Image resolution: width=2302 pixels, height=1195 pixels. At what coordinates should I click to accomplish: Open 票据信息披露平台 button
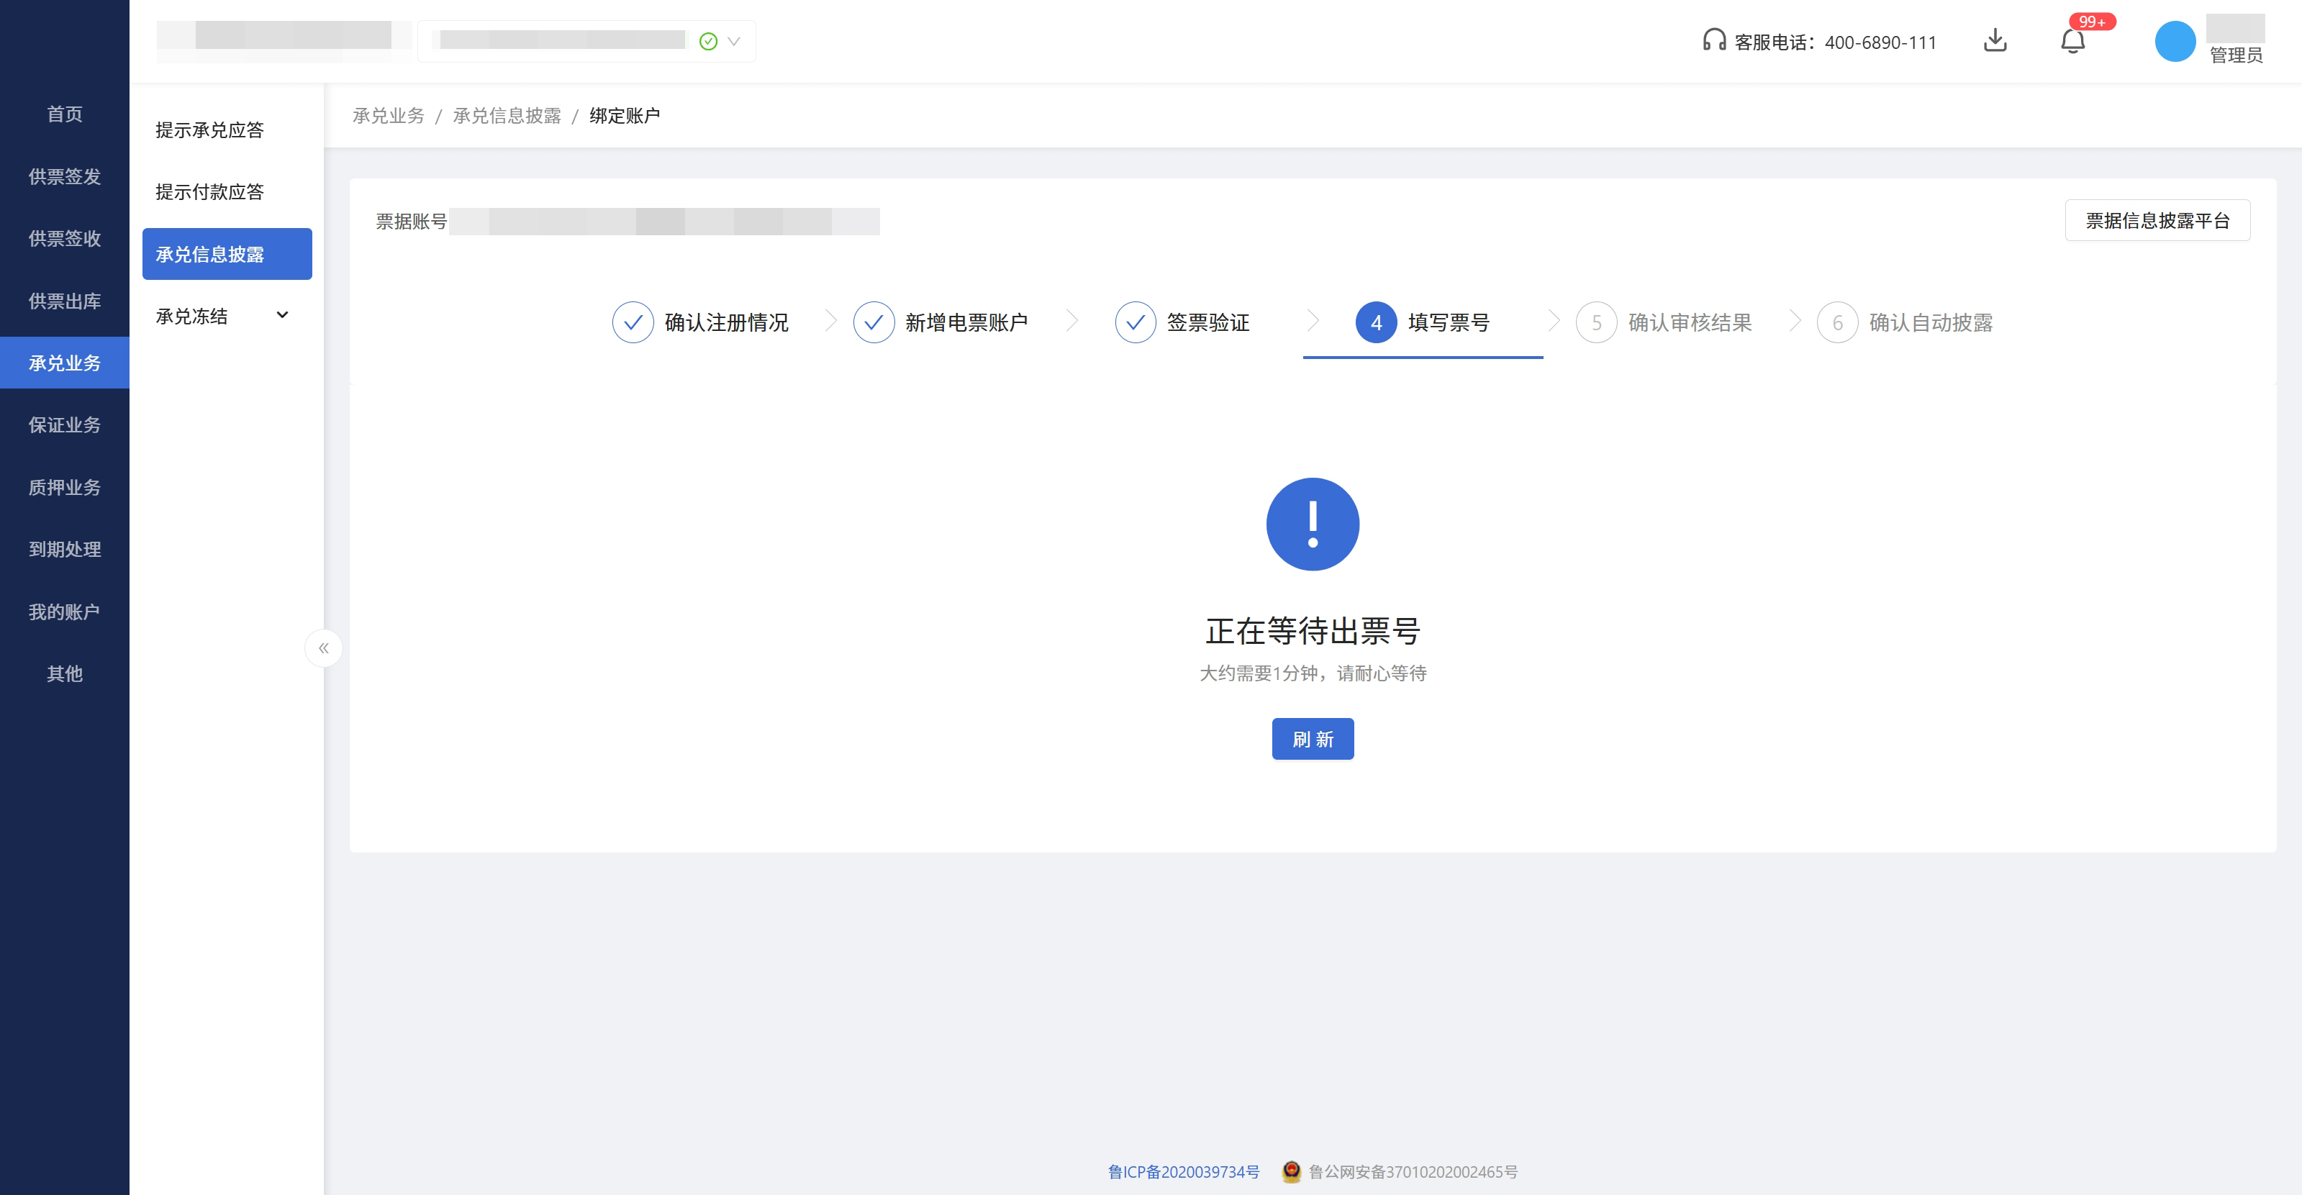pyautogui.click(x=2157, y=221)
